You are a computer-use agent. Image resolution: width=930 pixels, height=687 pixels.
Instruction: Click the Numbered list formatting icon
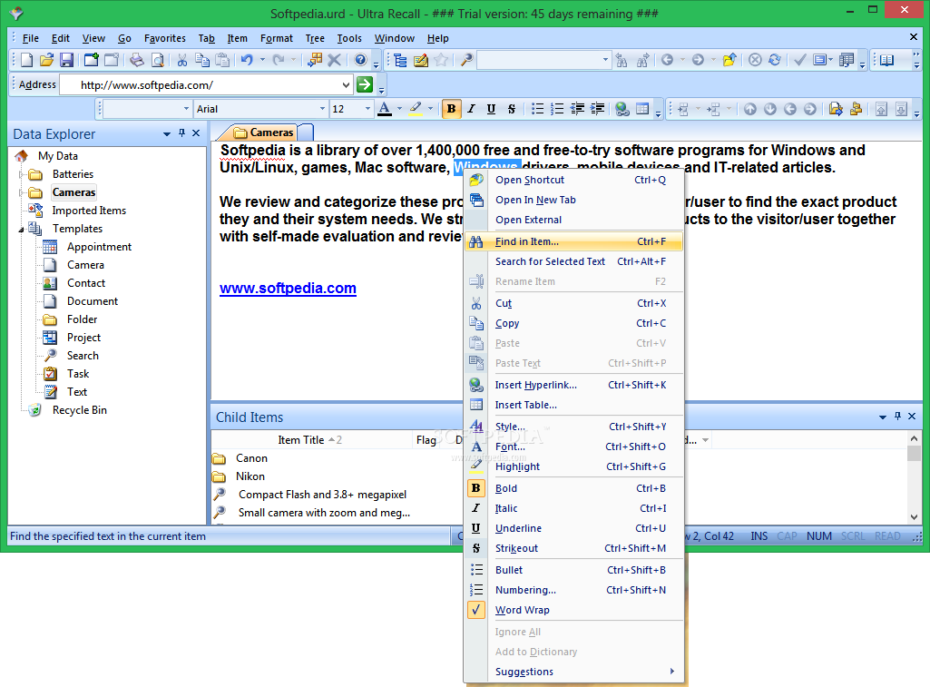point(557,109)
